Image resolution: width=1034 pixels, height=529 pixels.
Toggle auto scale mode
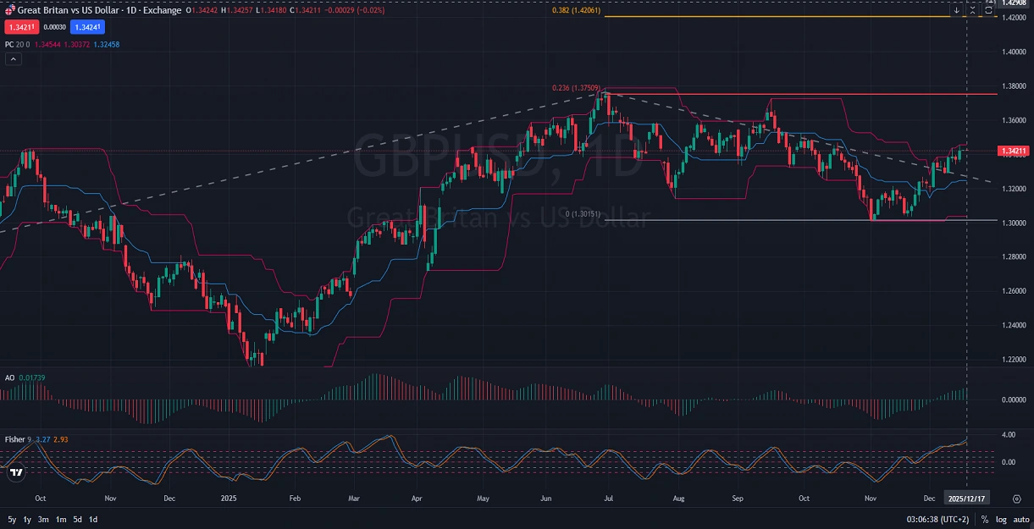click(x=1019, y=519)
